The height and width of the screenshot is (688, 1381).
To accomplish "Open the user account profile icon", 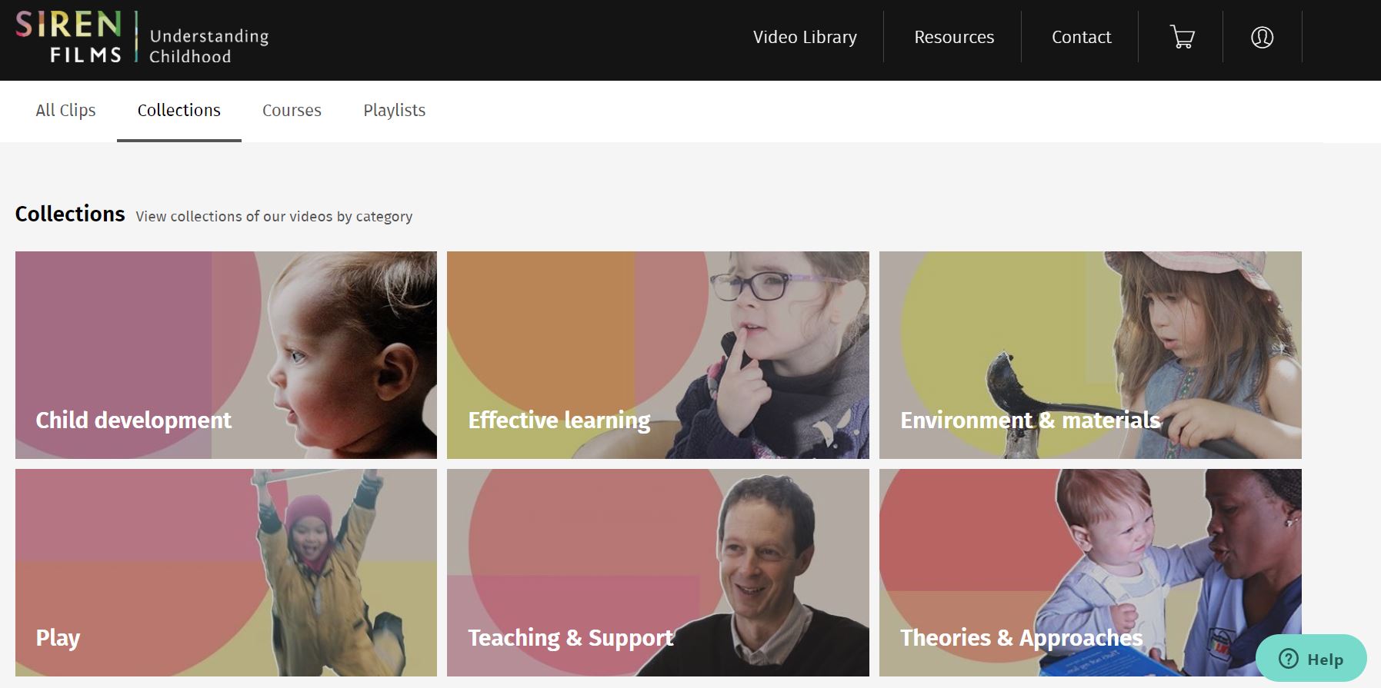I will click(1262, 37).
